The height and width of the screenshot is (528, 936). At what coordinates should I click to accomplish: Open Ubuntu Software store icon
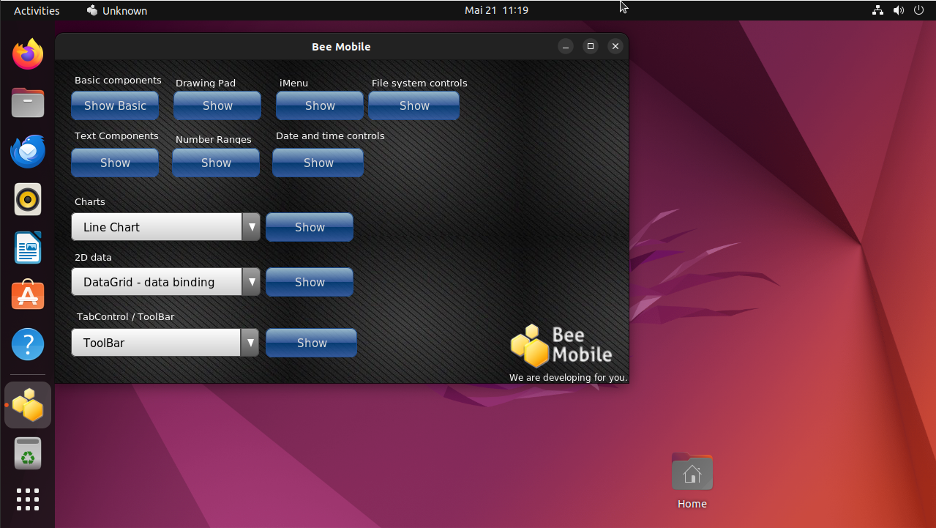28,296
